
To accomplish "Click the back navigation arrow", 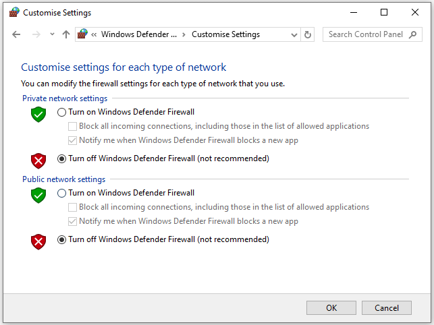I will point(16,34).
